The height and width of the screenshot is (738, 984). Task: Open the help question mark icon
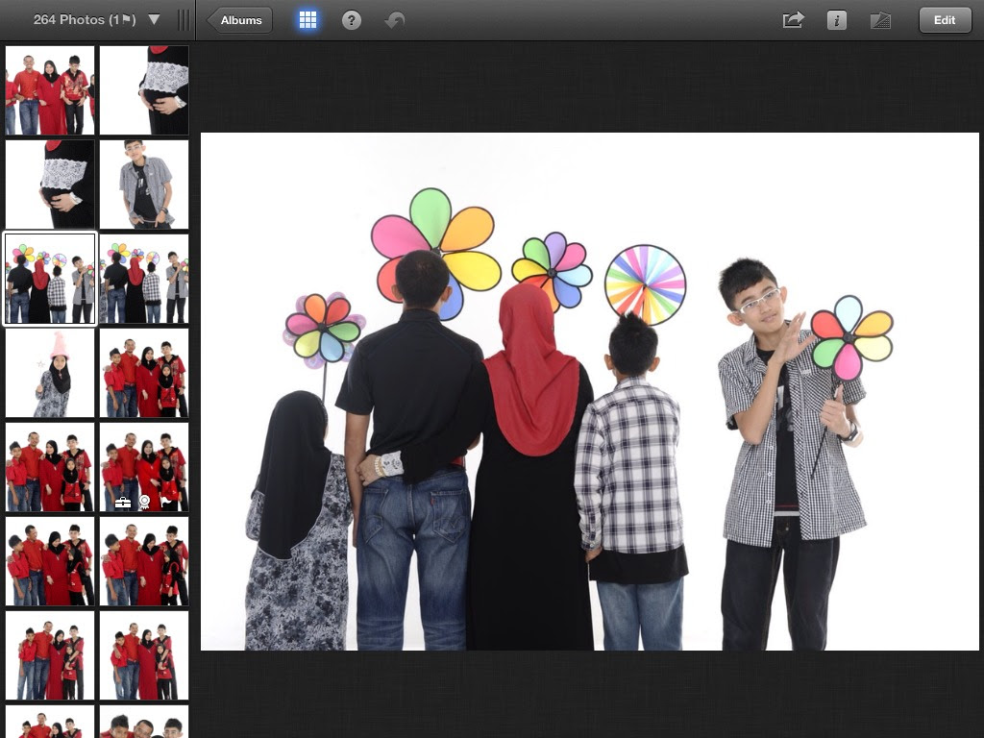click(352, 21)
